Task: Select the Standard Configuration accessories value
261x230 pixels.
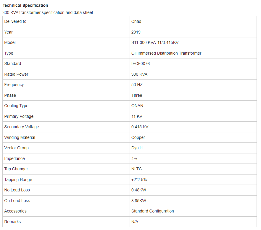Action: (x=152, y=211)
